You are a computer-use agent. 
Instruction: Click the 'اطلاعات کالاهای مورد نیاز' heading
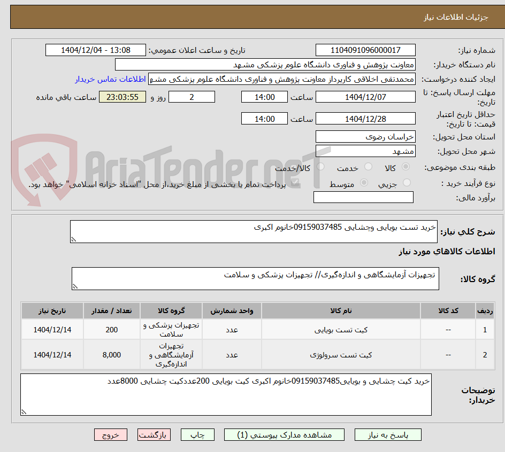447,251
